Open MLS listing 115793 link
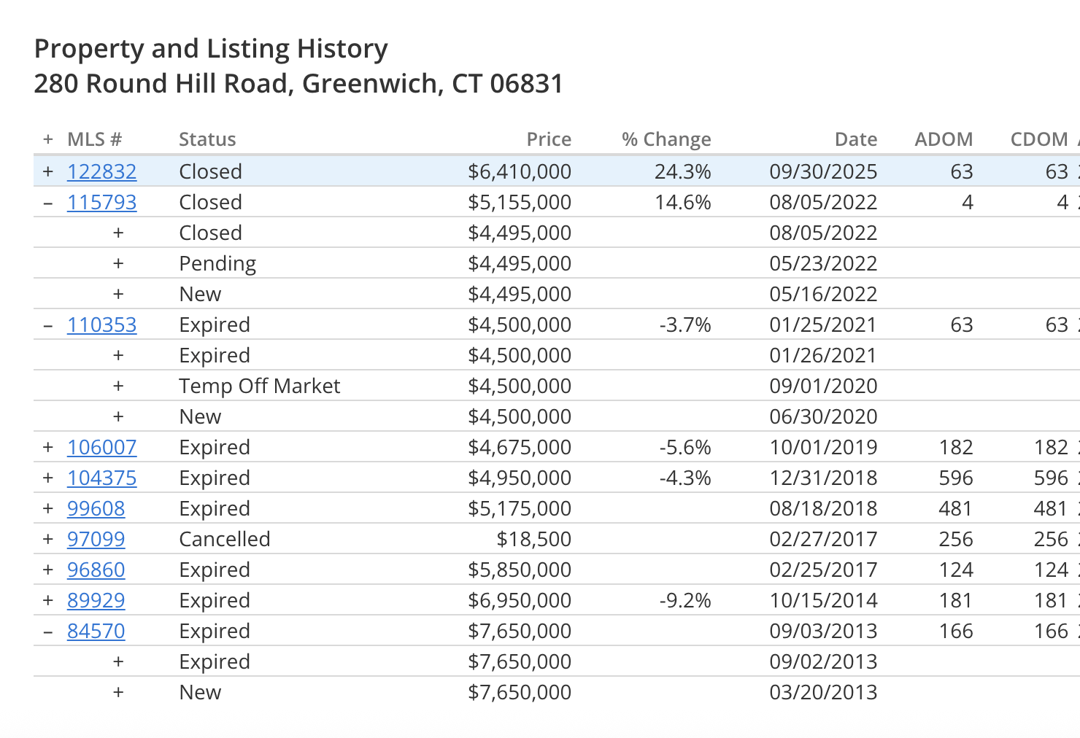The height and width of the screenshot is (738, 1080). [x=101, y=202]
